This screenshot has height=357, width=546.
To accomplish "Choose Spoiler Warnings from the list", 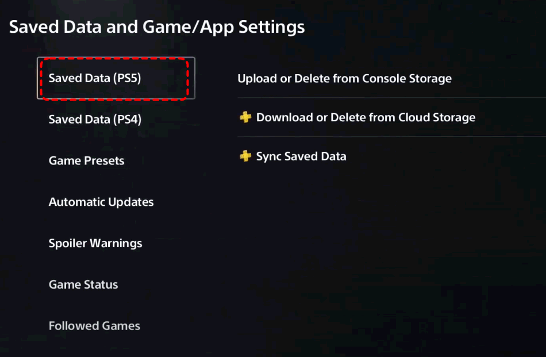I will [95, 243].
